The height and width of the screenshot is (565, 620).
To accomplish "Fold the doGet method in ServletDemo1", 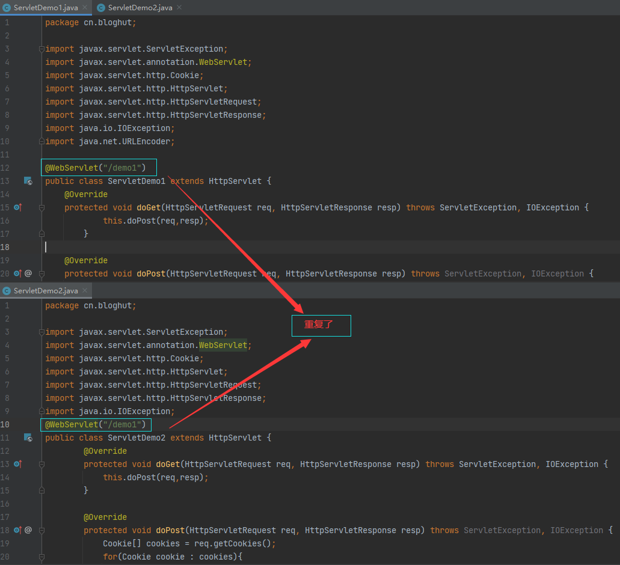I will (x=41, y=207).
